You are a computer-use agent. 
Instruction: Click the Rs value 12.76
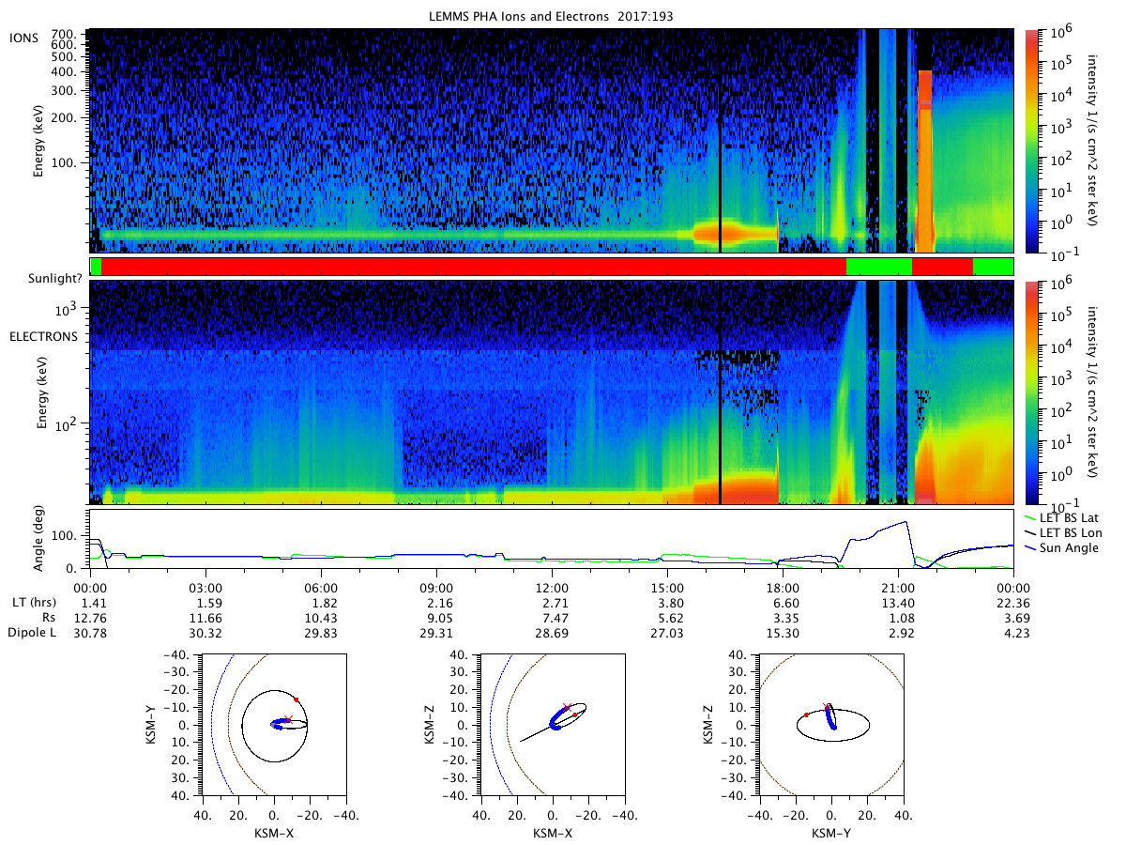90,618
